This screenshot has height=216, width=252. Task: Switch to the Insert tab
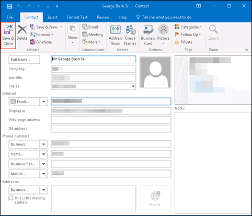(x=52, y=17)
